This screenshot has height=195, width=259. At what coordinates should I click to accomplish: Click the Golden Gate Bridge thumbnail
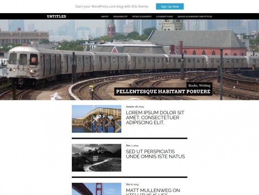pyautogui.click(x=96, y=189)
